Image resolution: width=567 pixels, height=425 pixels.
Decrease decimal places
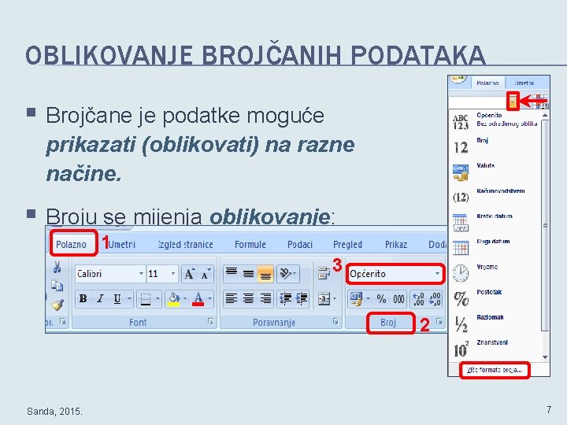[435, 299]
